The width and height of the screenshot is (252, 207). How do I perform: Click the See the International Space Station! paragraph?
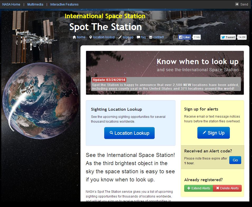coord(130,167)
